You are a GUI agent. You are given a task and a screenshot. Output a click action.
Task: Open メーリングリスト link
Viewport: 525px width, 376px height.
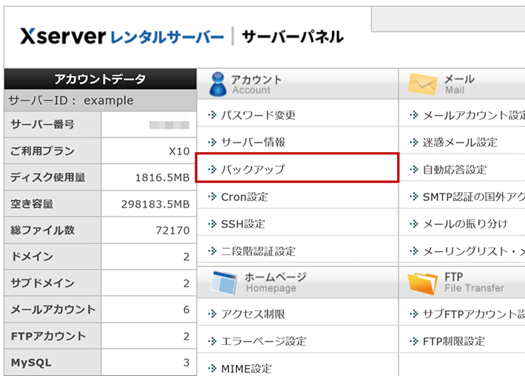point(473,251)
